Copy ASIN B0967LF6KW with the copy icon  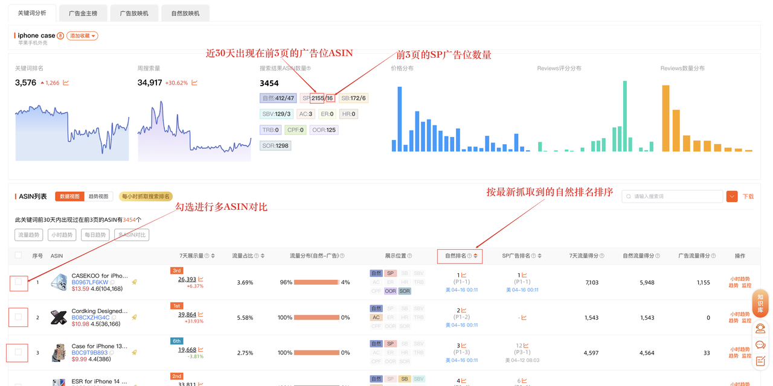pos(113,282)
